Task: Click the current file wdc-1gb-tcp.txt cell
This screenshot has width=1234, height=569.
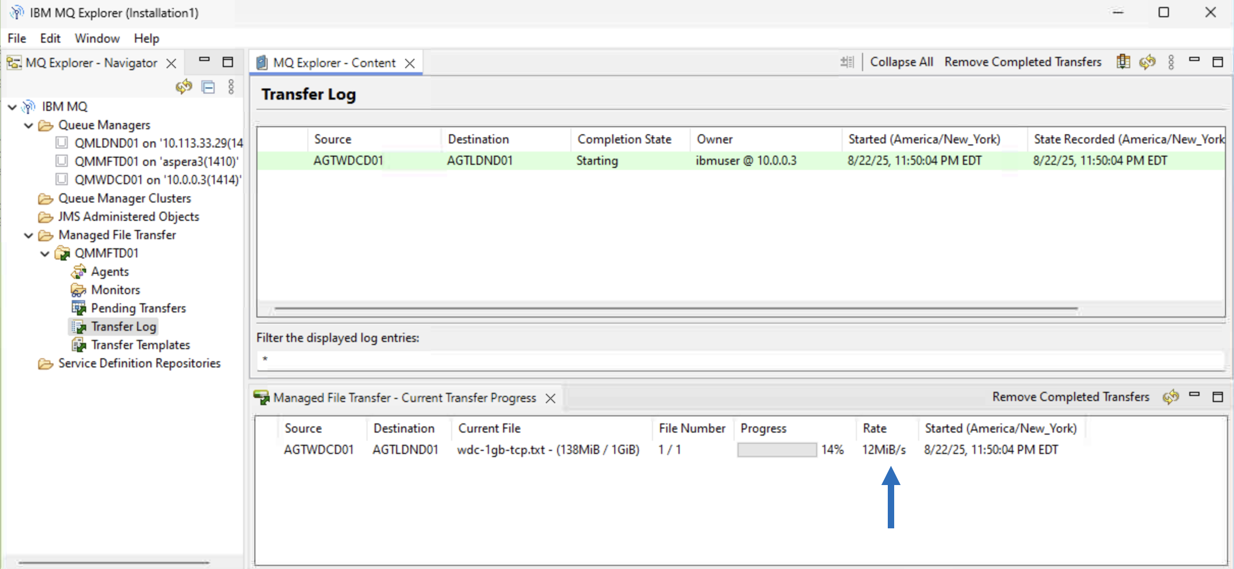Action: point(549,450)
